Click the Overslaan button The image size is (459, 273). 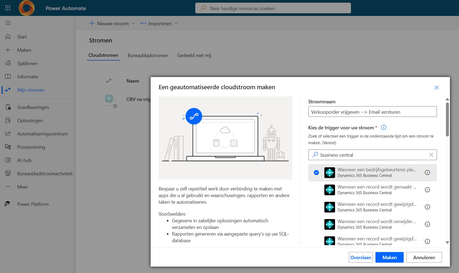(361, 257)
